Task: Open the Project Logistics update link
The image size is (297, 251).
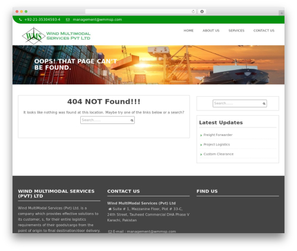Action: coord(217,145)
